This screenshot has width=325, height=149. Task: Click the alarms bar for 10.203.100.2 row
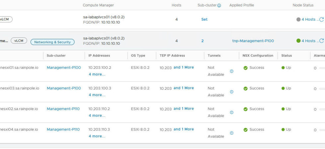[x=322, y=68]
